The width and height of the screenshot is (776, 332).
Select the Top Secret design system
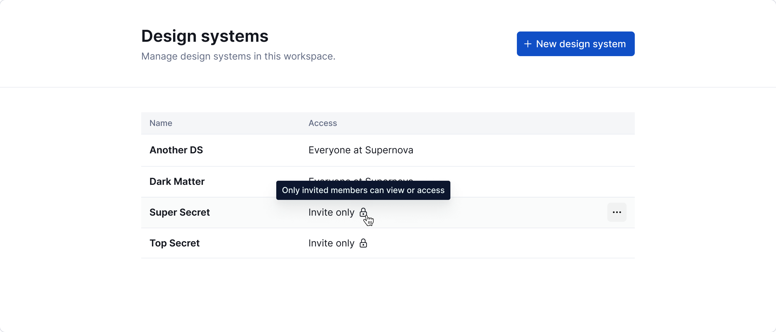174,243
